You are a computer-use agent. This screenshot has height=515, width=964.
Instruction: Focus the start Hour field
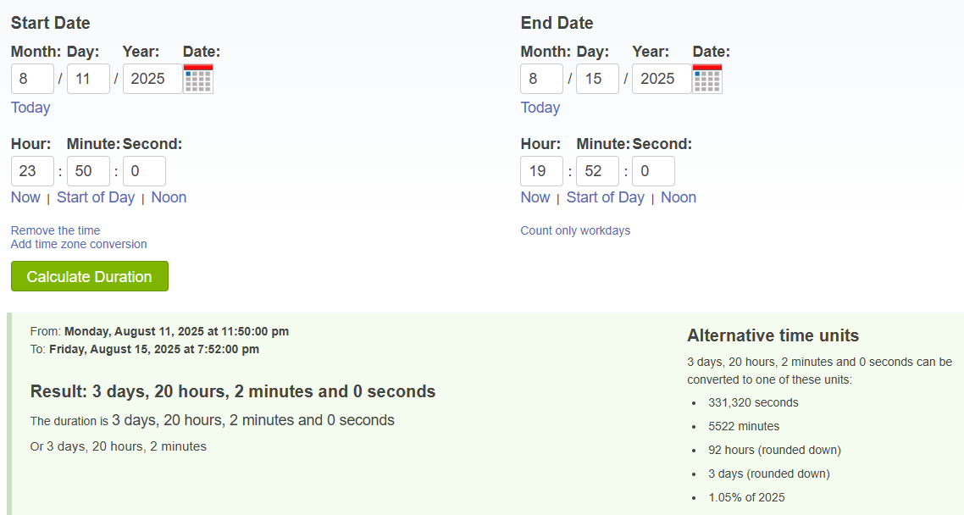[x=32, y=171]
